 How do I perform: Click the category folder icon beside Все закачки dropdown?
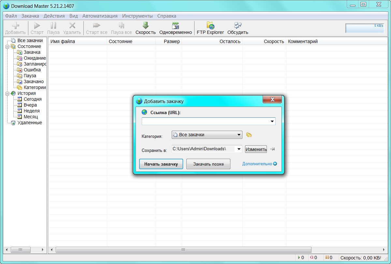[249, 135]
